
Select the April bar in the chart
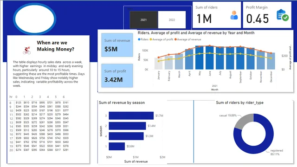(x=189, y=59)
